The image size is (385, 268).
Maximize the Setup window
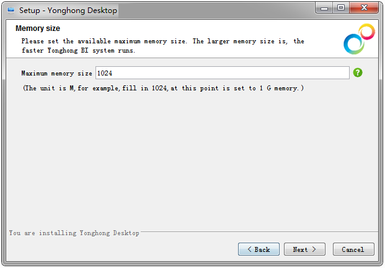(x=341, y=8)
